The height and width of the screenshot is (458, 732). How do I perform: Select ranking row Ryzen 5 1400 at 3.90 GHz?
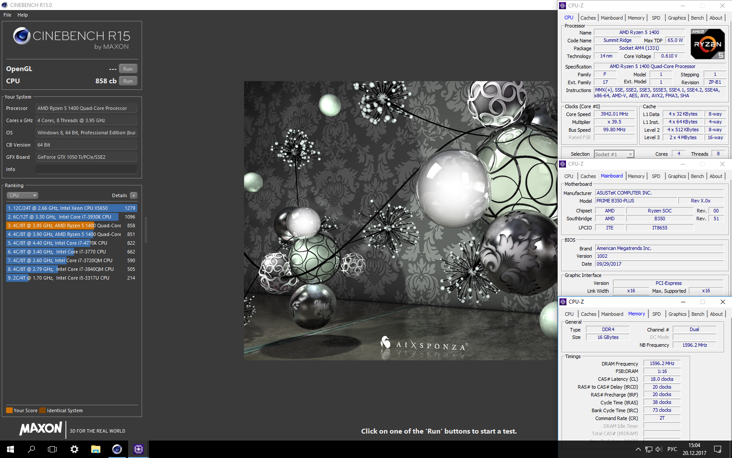click(71, 234)
